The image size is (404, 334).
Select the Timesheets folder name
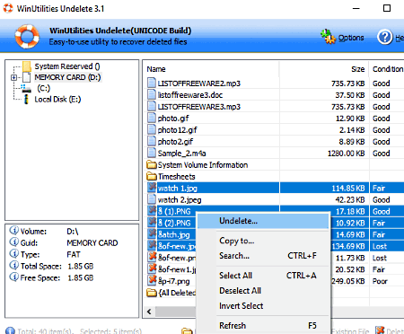pyautogui.click(x=177, y=177)
